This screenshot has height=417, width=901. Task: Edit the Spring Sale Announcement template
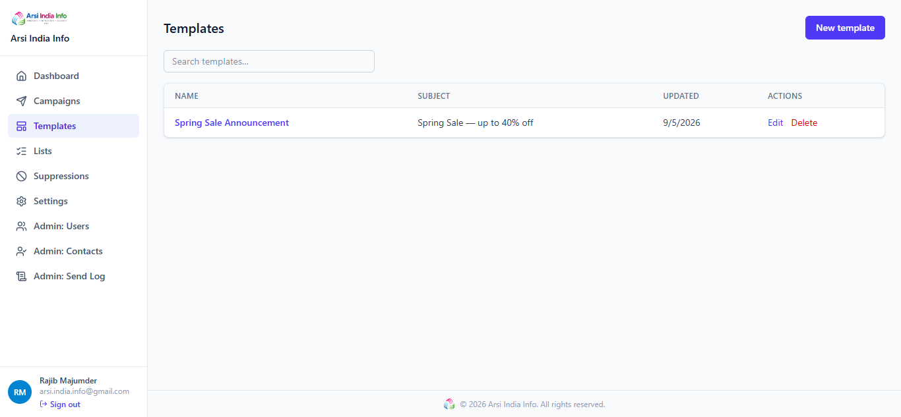click(775, 123)
